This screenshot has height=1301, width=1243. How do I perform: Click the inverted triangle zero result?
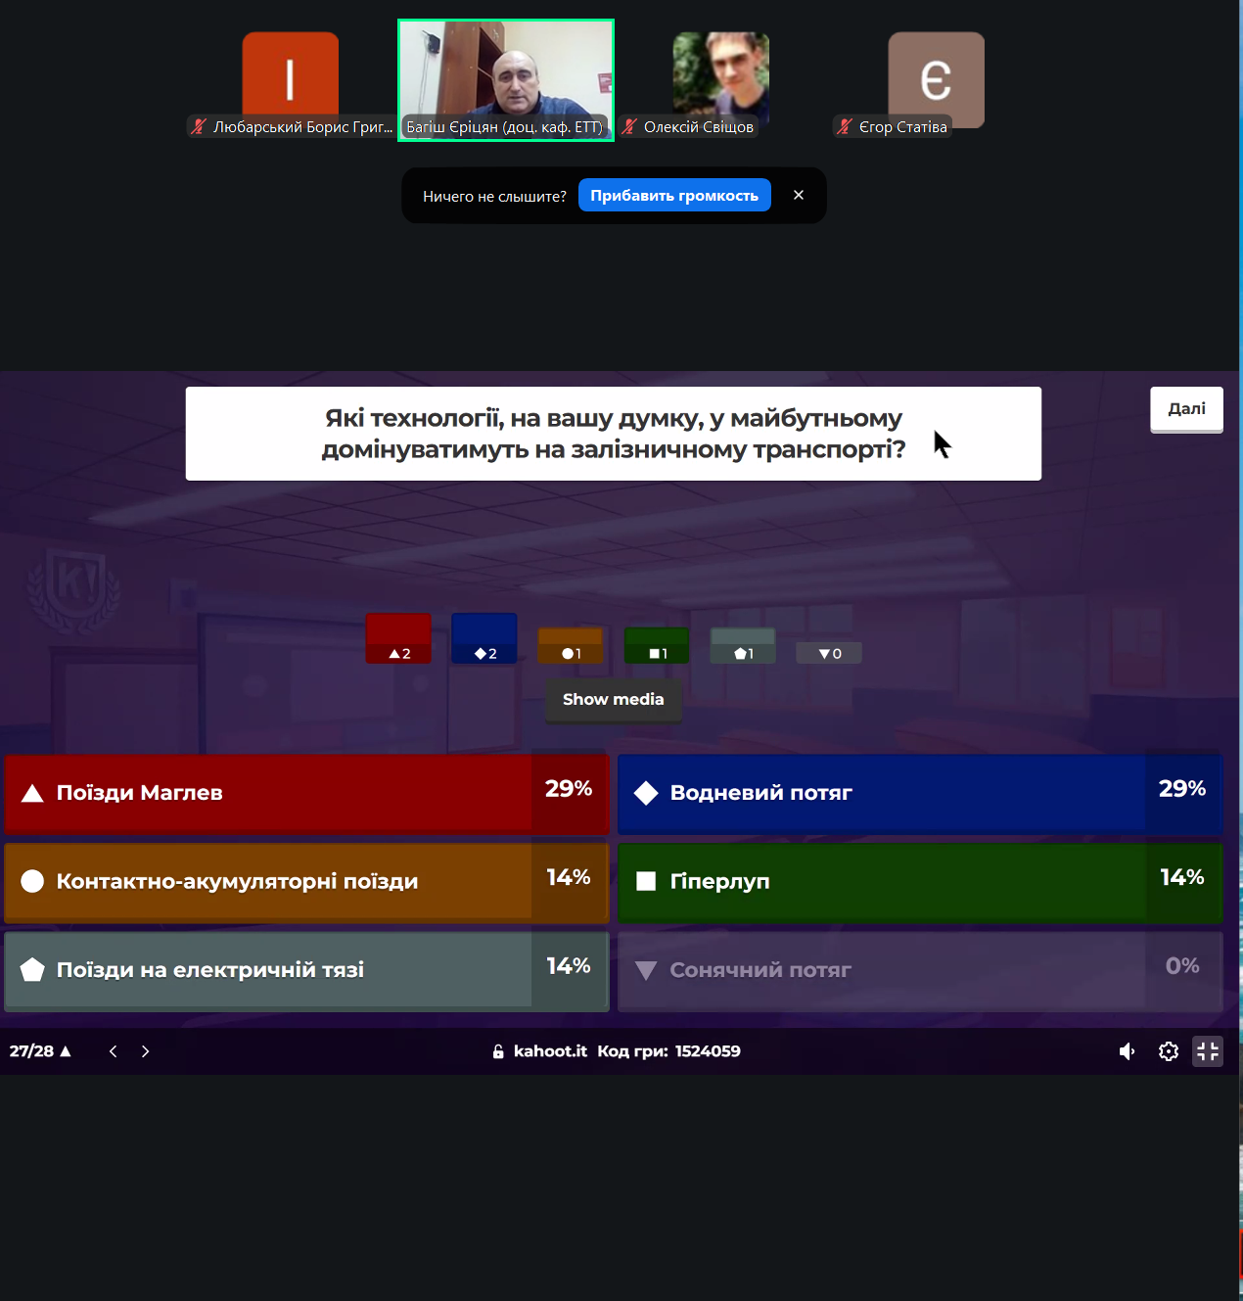829,653
